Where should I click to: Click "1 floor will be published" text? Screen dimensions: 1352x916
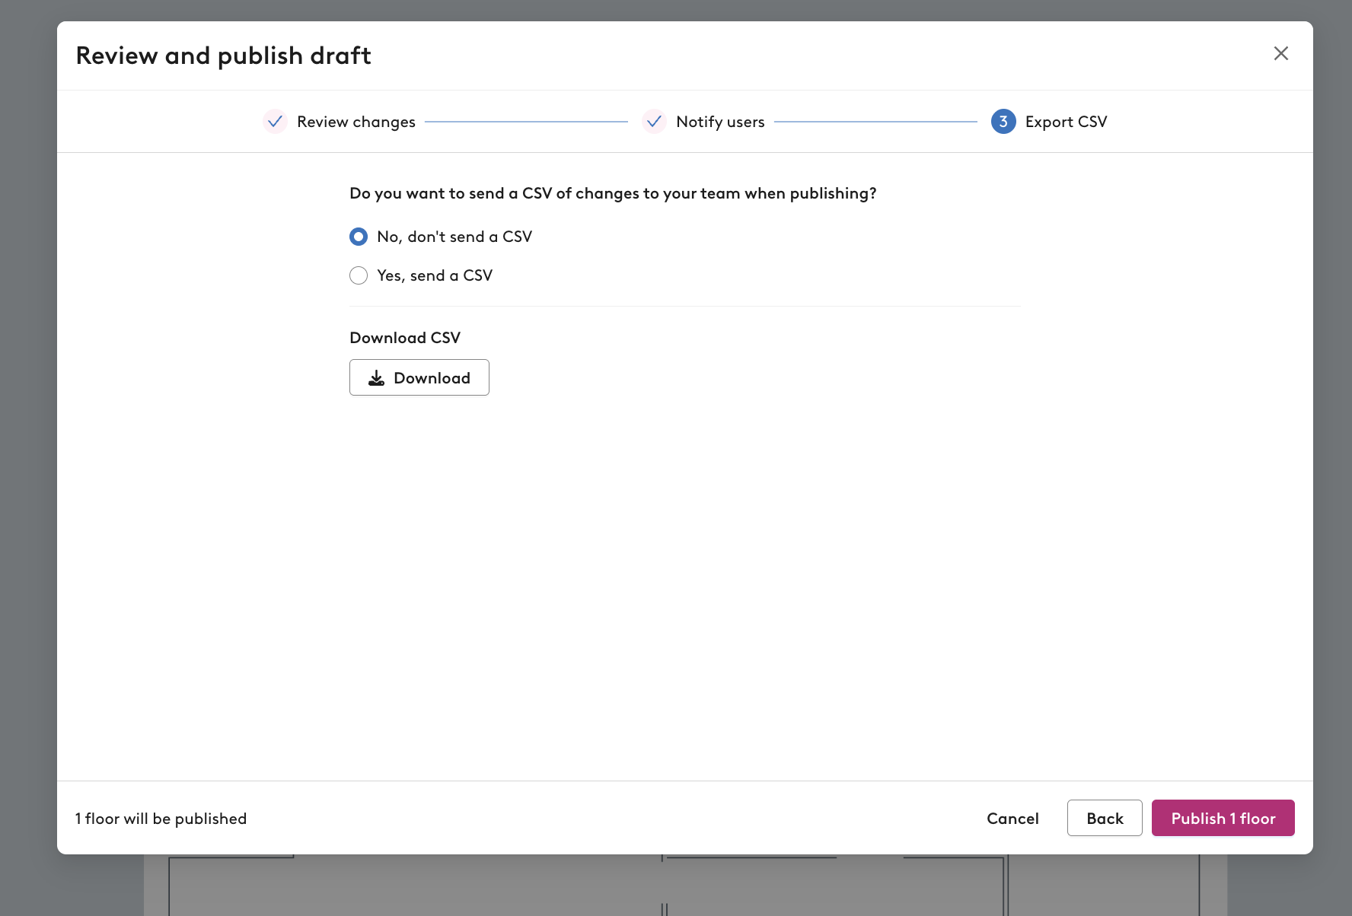pyautogui.click(x=161, y=819)
